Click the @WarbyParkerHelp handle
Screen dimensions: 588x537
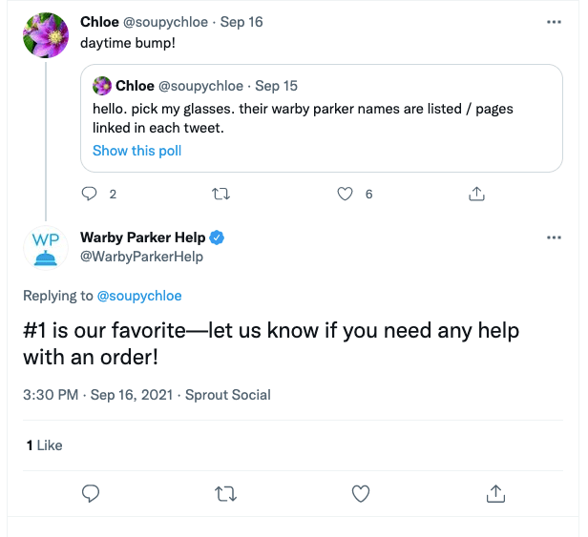pos(141,256)
